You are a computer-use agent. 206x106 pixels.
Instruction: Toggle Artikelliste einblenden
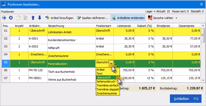click(128, 18)
